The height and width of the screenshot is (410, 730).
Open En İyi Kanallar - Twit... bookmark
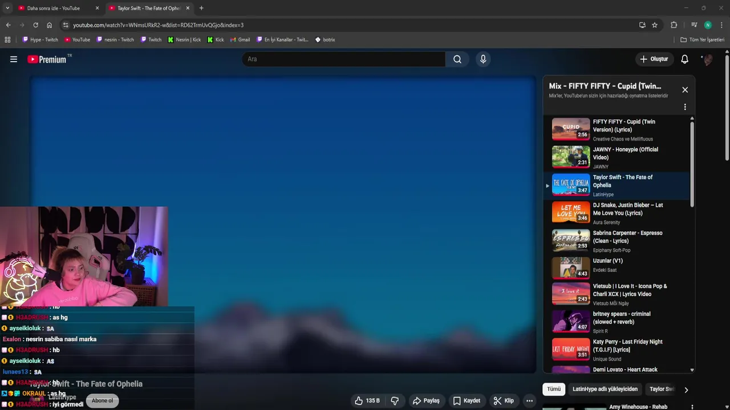pyautogui.click(x=282, y=40)
